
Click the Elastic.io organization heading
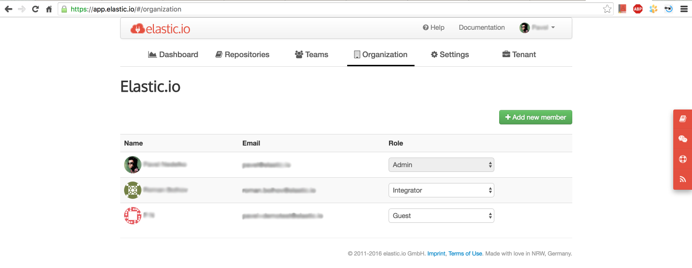pyautogui.click(x=151, y=87)
